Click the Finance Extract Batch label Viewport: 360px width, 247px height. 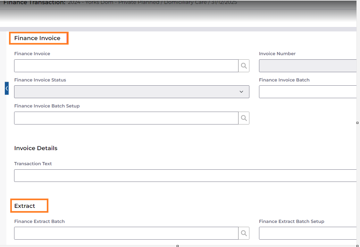(x=39, y=221)
